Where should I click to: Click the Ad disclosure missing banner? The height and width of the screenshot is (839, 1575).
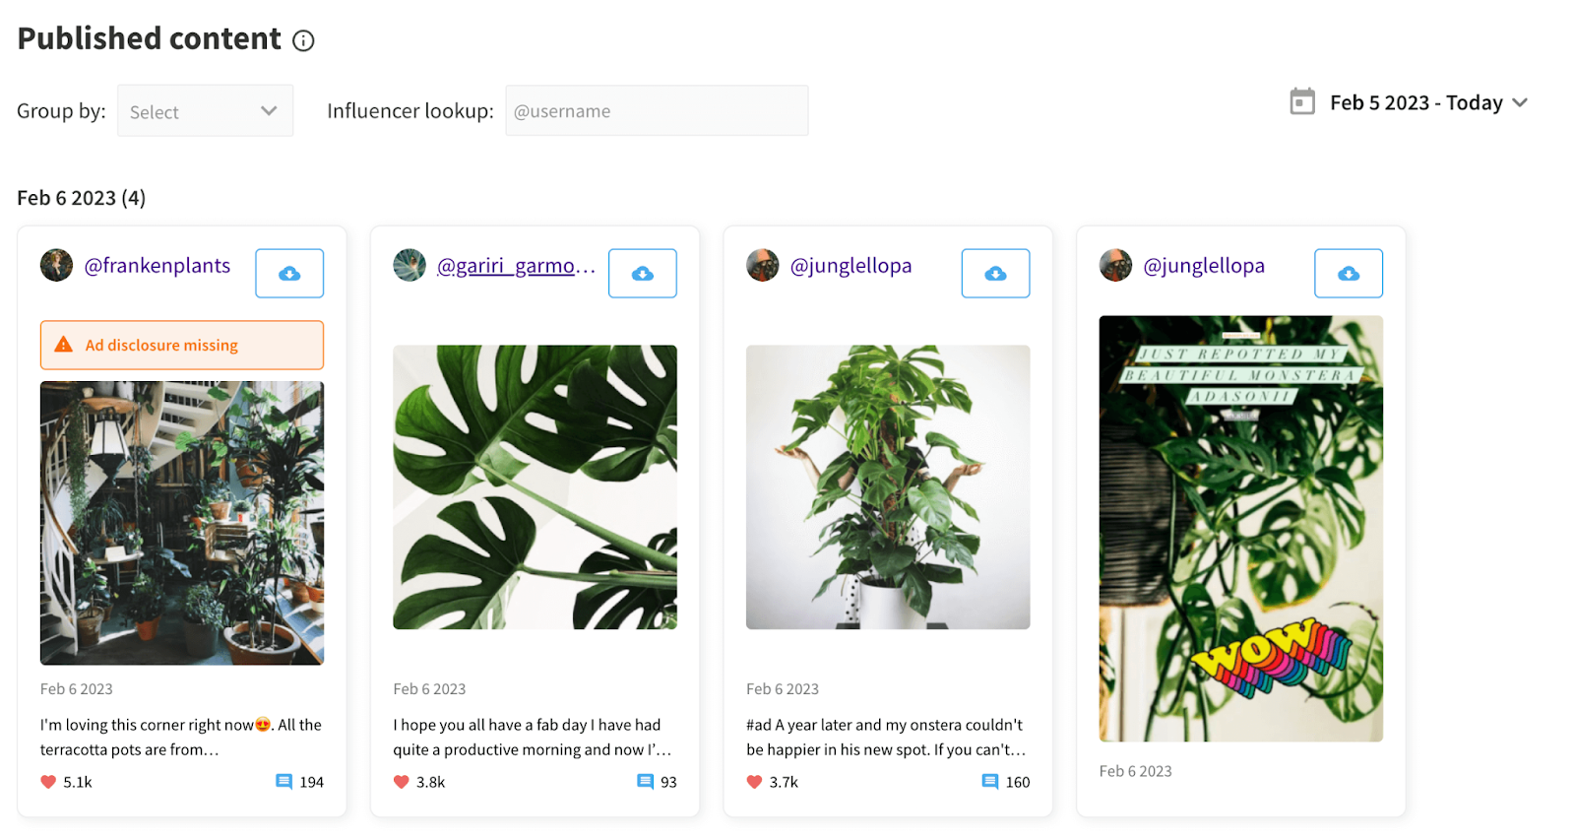tap(181, 345)
